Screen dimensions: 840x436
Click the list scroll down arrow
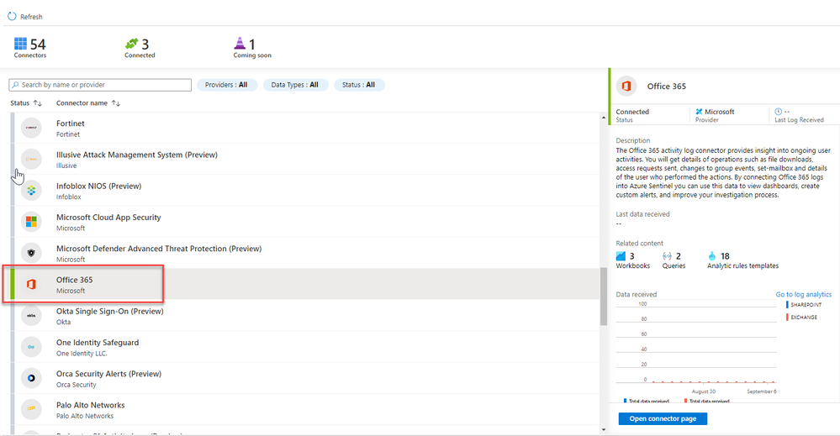604,429
